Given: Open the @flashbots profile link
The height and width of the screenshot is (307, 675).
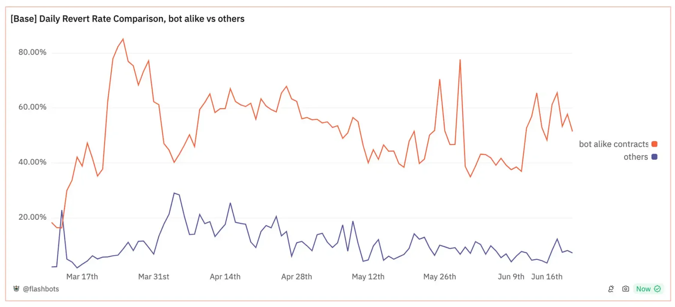Looking at the screenshot, I should point(41,289).
